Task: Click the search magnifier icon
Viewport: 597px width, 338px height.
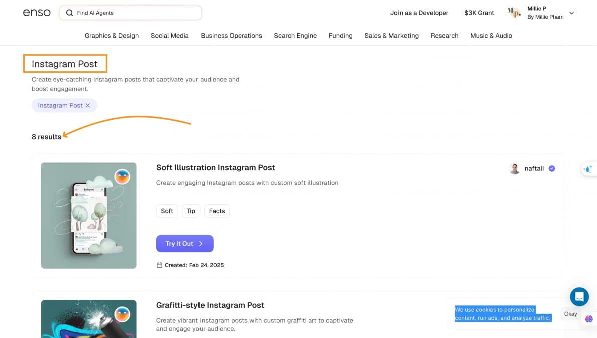Action: [x=69, y=13]
